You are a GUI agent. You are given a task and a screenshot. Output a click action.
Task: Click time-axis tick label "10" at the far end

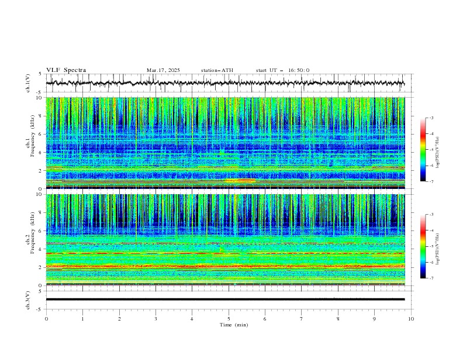click(x=411, y=319)
